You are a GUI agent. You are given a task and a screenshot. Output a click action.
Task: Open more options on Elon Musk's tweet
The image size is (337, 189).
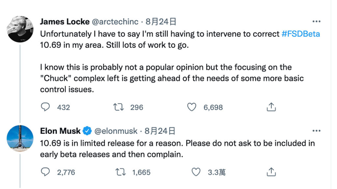[x=316, y=131]
